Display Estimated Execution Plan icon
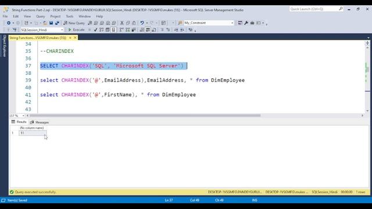 tap(102, 30)
